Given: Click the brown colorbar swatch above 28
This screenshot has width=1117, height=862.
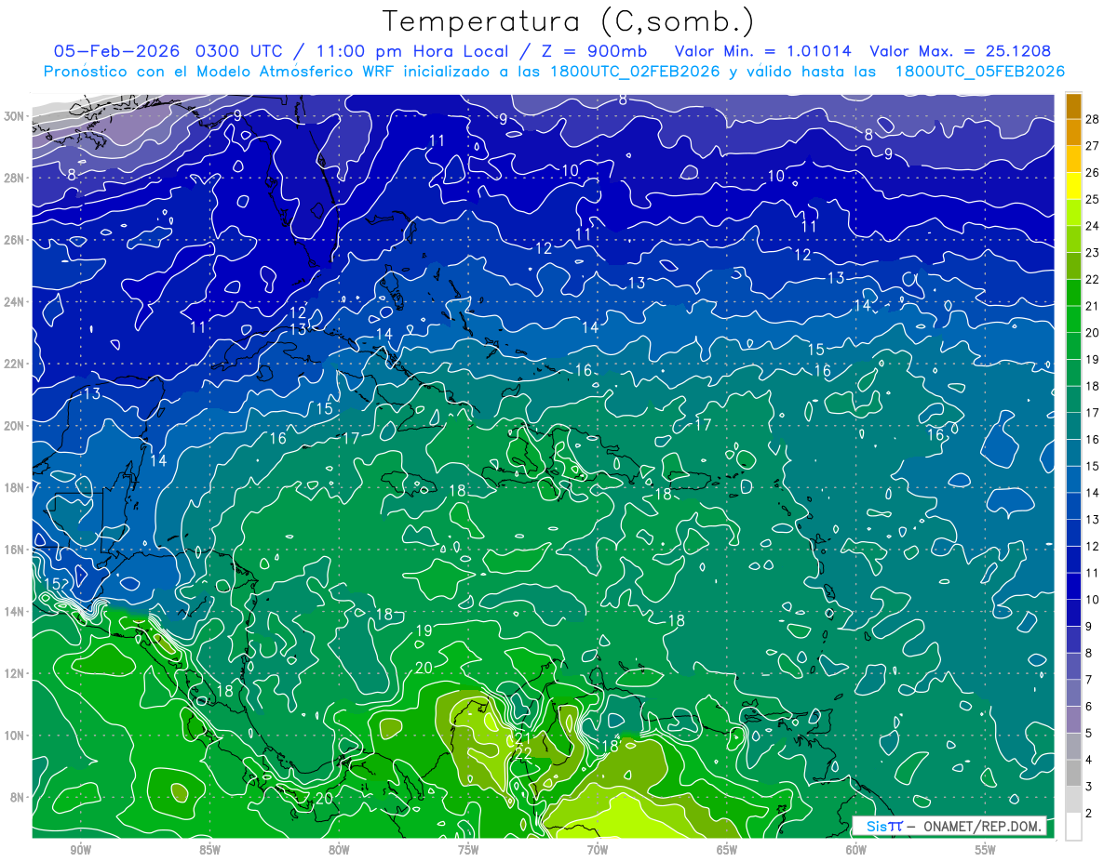Looking at the screenshot, I should (1074, 106).
